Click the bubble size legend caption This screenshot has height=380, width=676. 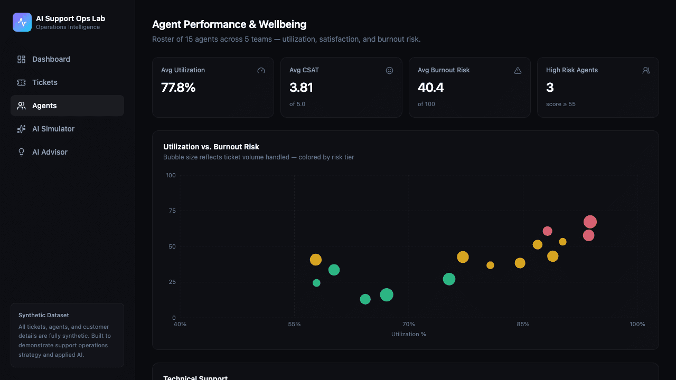tap(259, 157)
